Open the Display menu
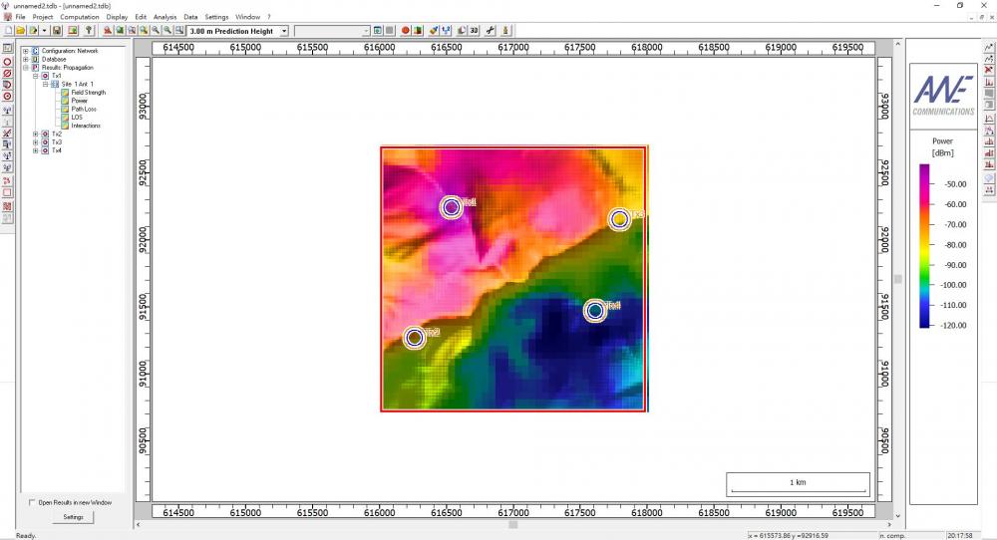 [117, 17]
